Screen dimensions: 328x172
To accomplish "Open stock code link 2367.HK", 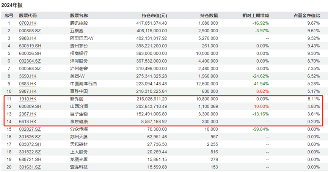I will (x=28, y=114).
